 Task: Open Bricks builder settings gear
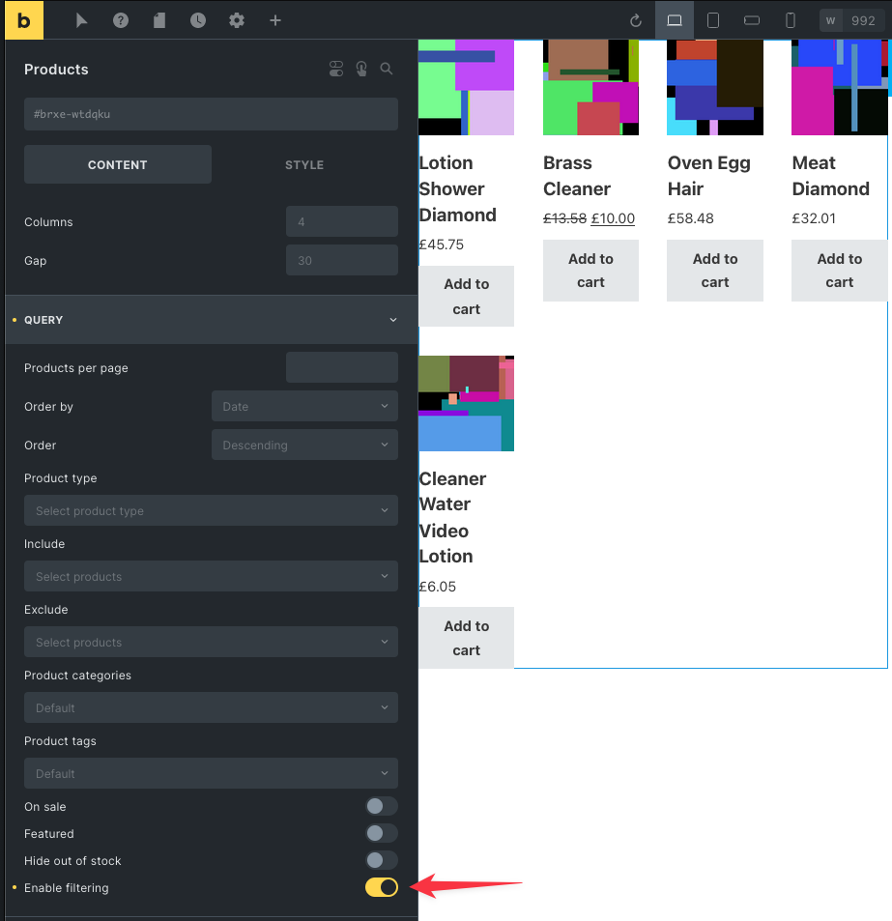pyautogui.click(x=237, y=19)
